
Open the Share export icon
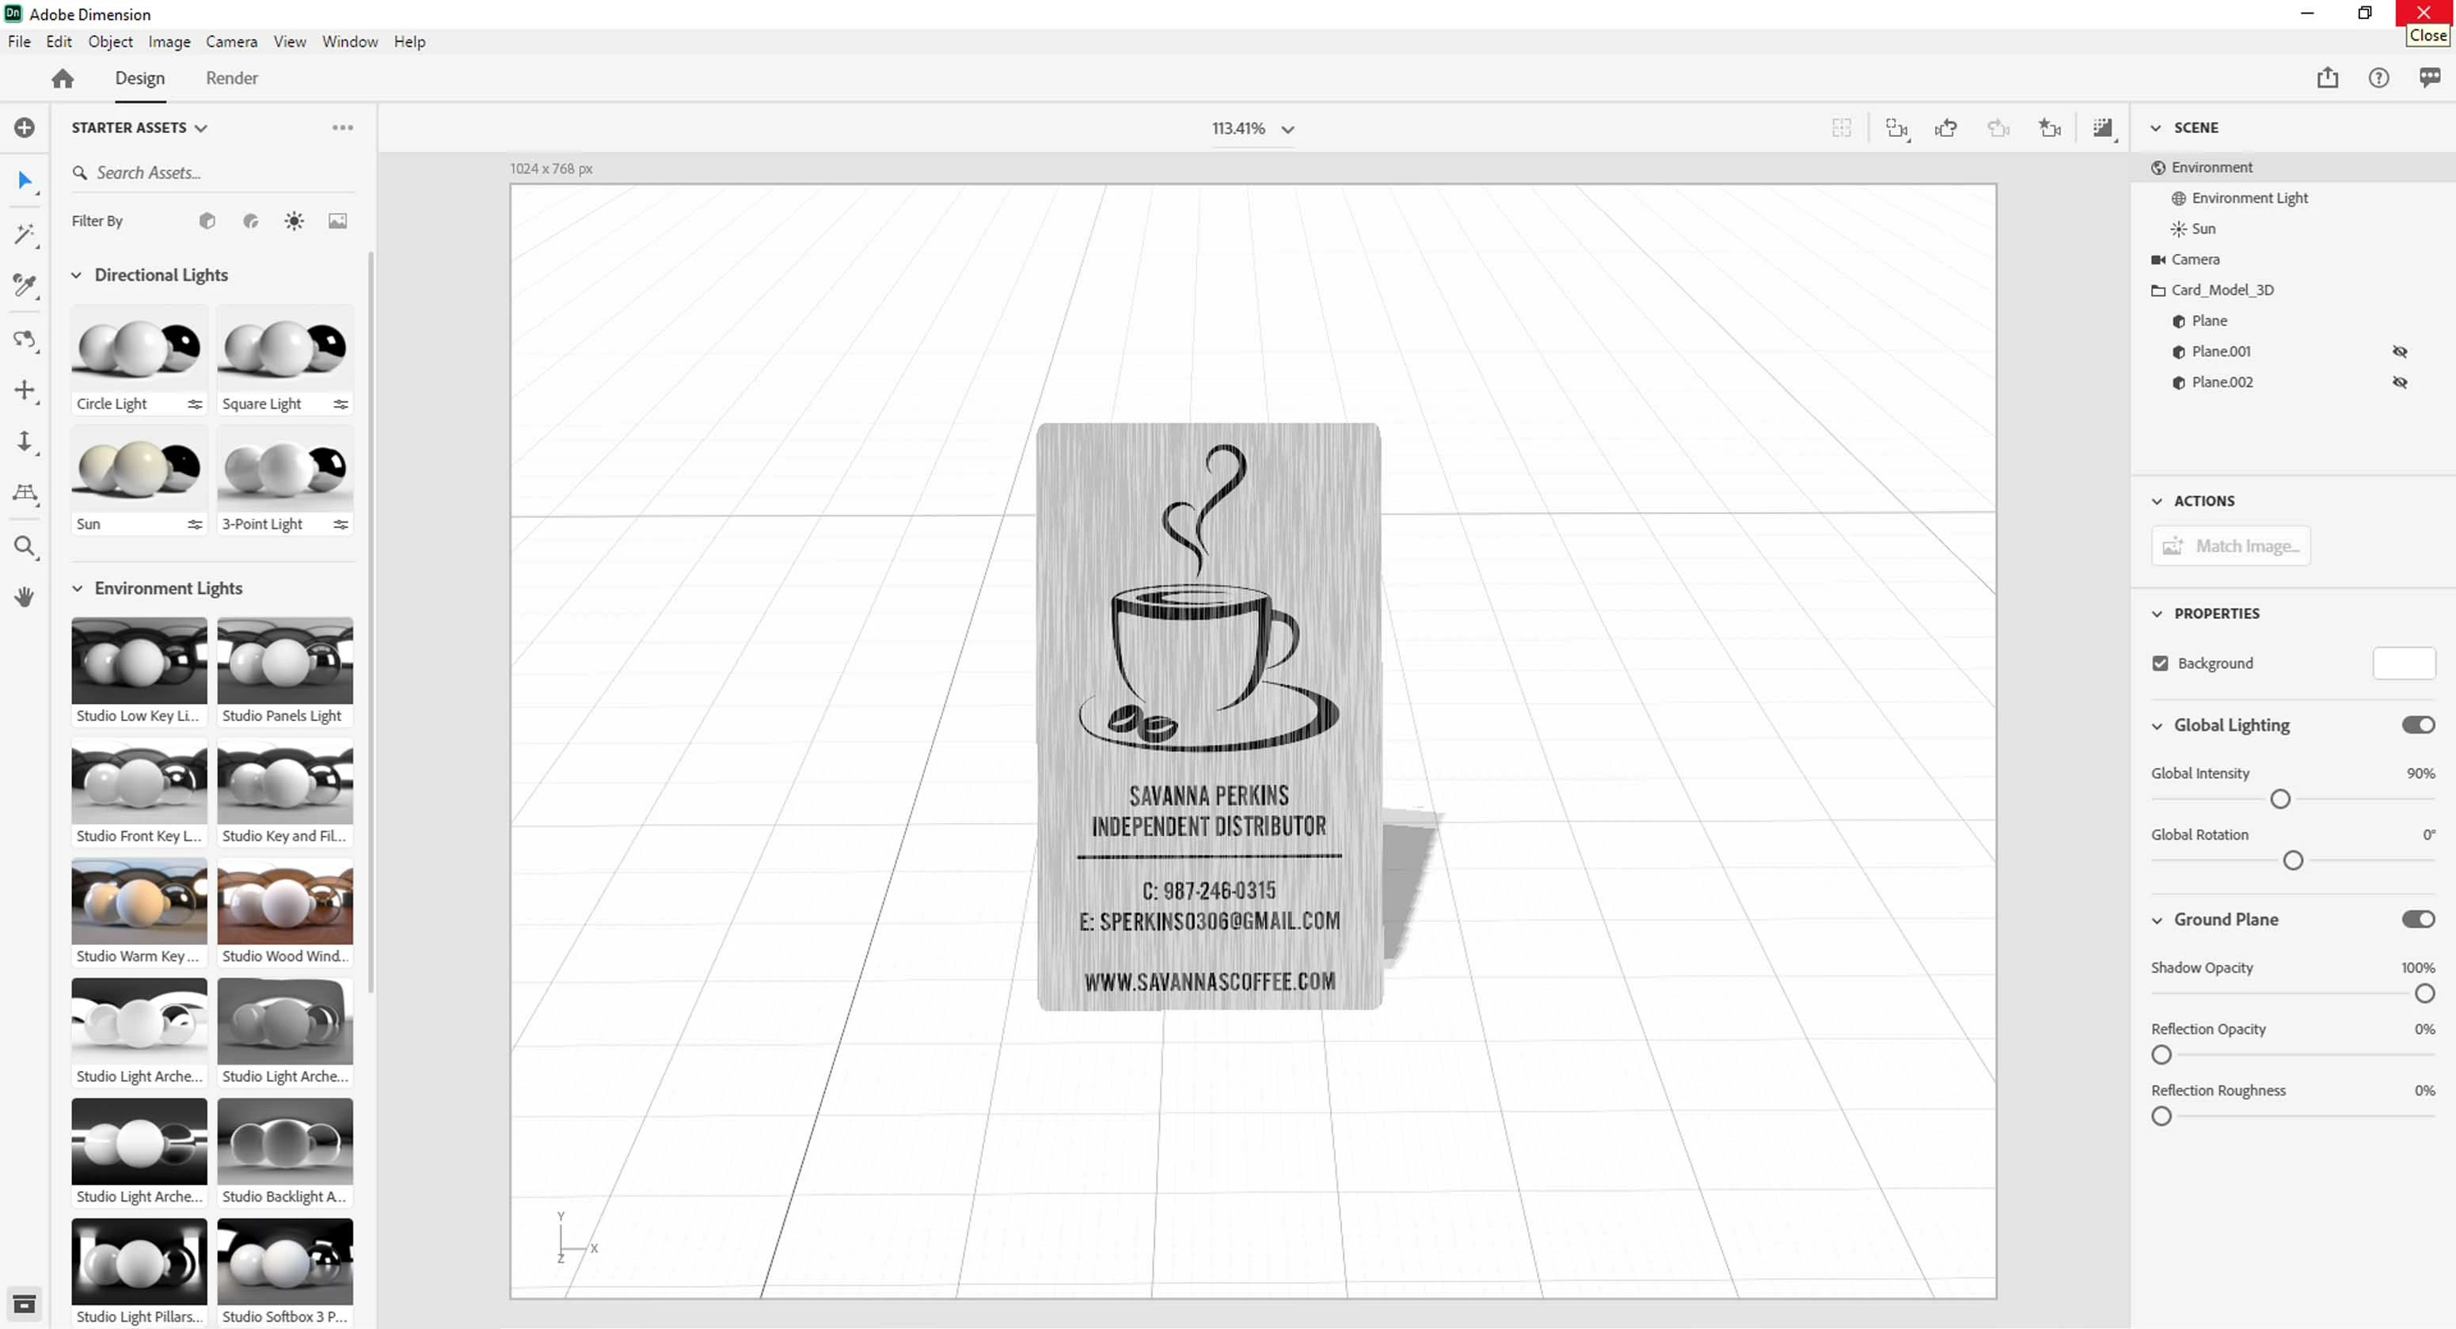2327,78
